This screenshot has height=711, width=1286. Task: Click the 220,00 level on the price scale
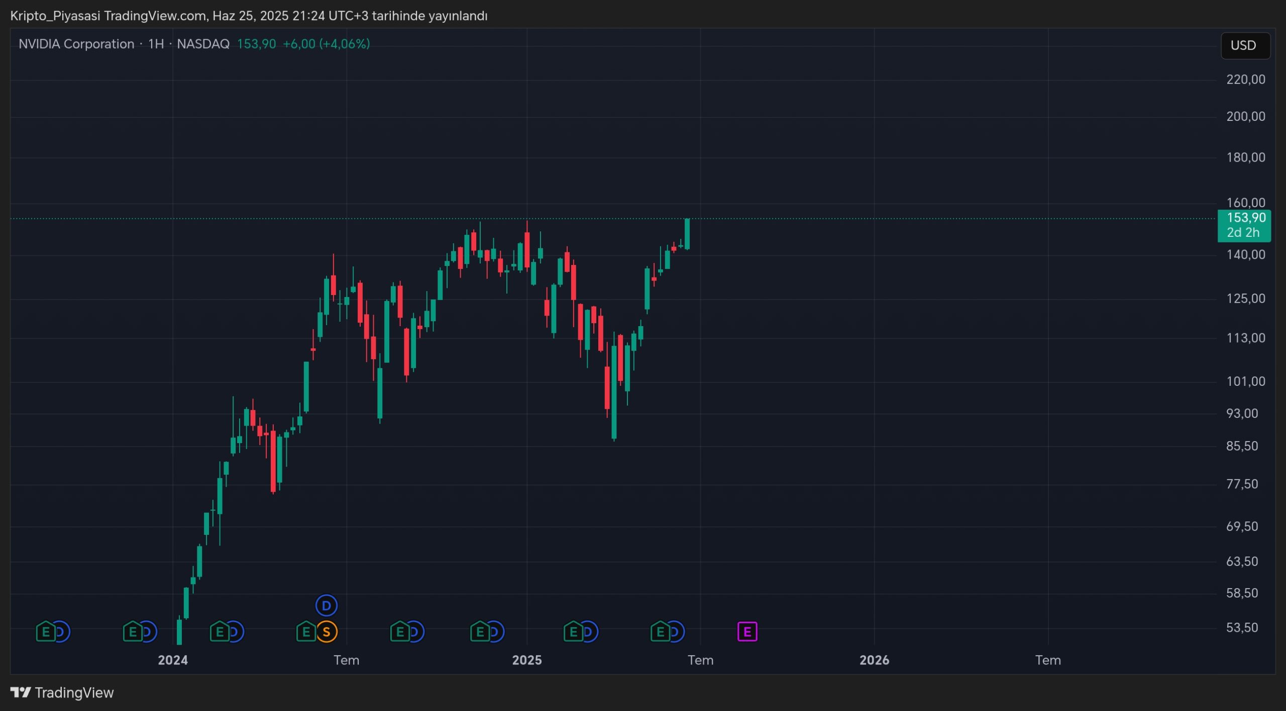[1245, 79]
